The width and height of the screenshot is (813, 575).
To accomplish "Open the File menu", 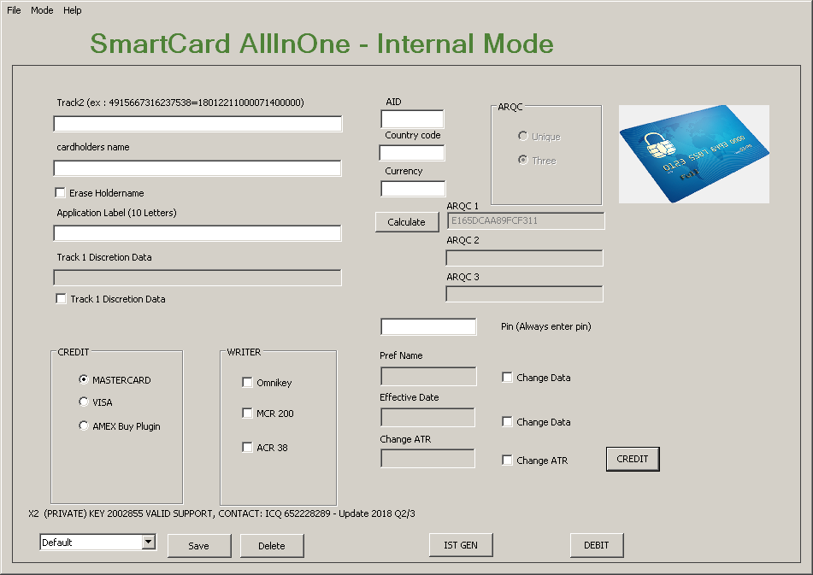I will [x=14, y=10].
